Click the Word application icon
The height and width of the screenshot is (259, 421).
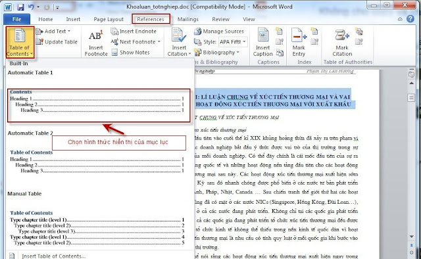click(8, 7)
